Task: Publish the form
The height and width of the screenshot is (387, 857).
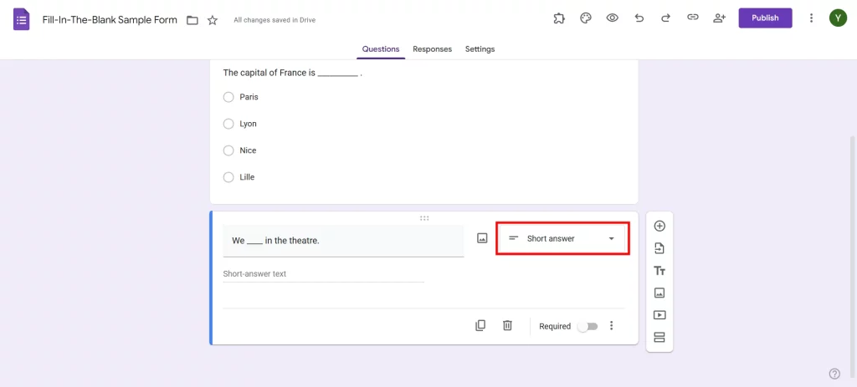Action: [x=765, y=18]
